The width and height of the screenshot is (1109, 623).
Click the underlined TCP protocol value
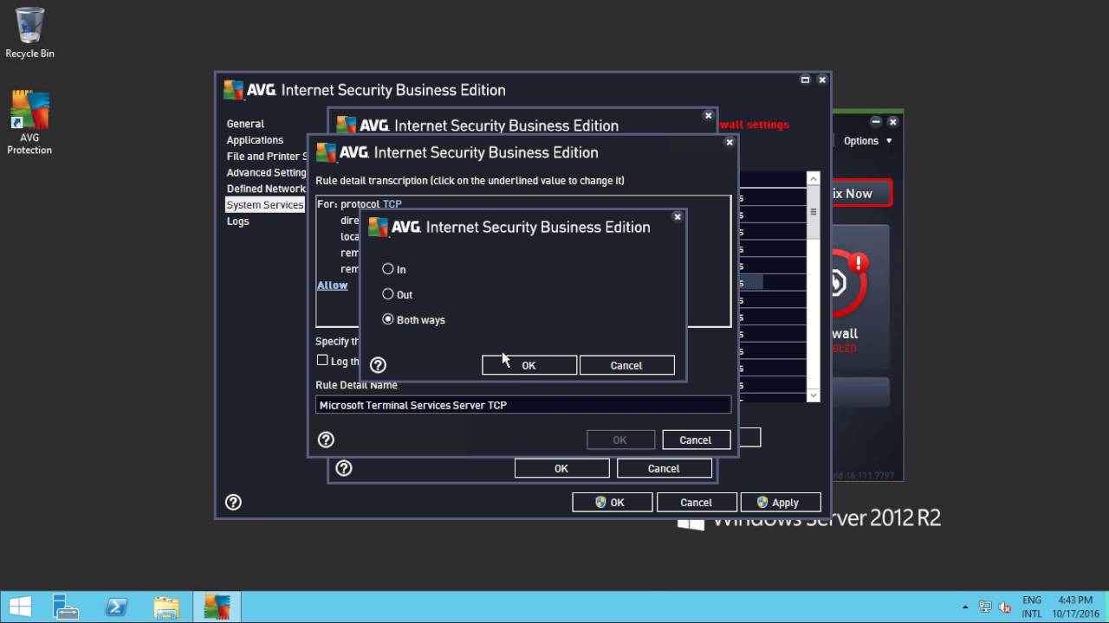[x=392, y=204]
